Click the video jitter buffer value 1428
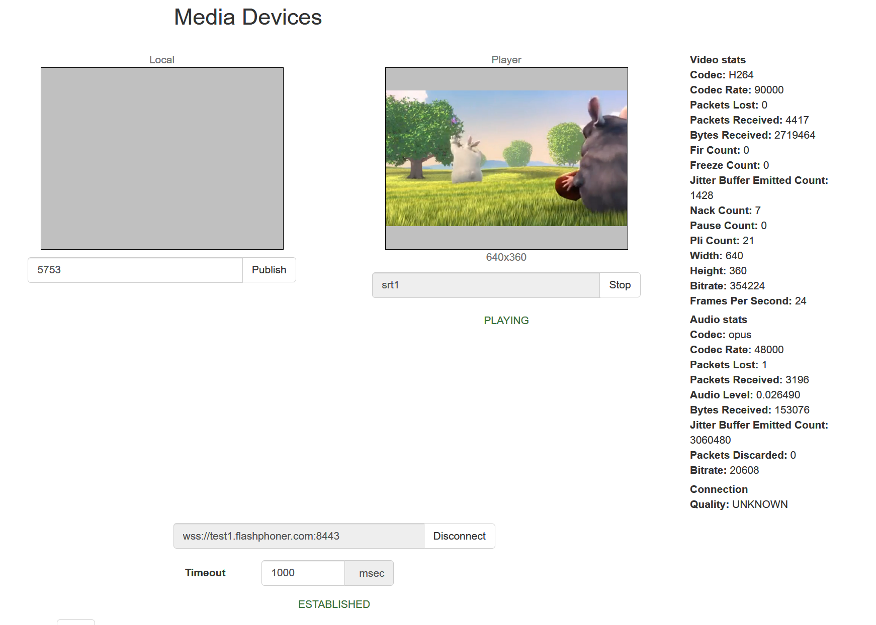 point(702,195)
